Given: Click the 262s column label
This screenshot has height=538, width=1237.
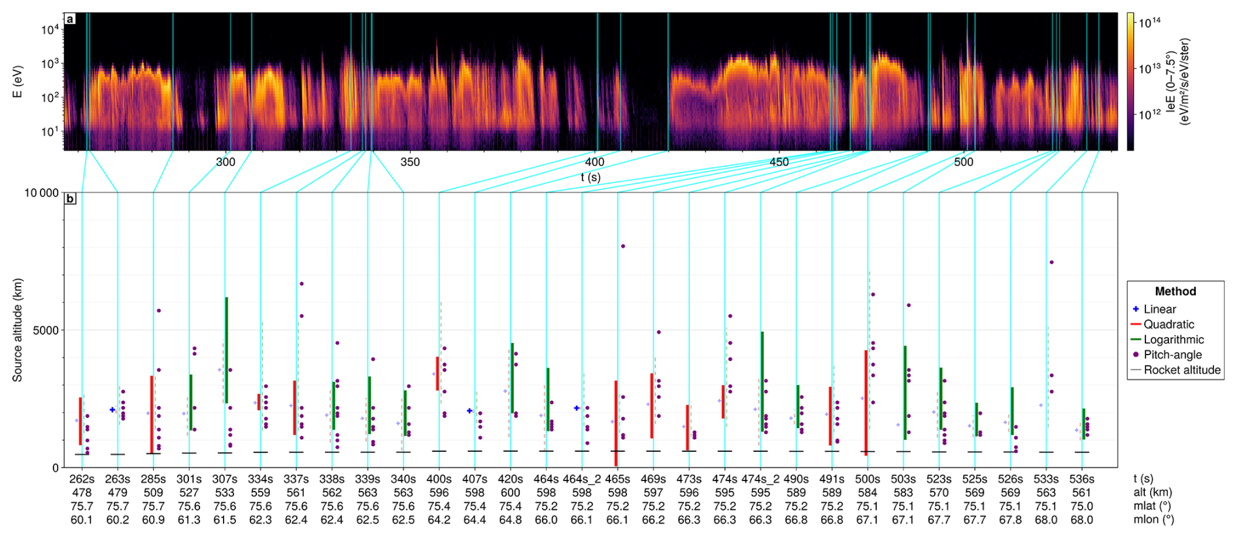Looking at the screenshot, I should (x=82, y=479).
